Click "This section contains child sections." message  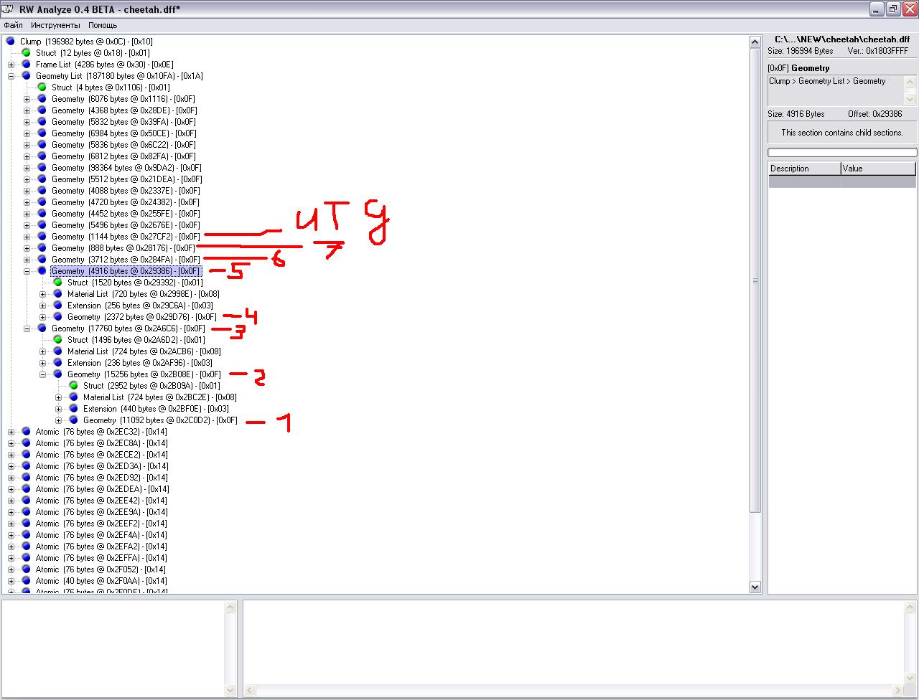842,133
